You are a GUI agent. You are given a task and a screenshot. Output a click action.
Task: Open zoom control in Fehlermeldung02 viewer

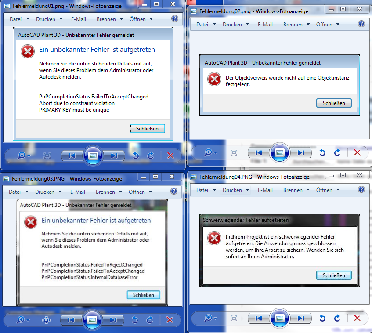211,152
